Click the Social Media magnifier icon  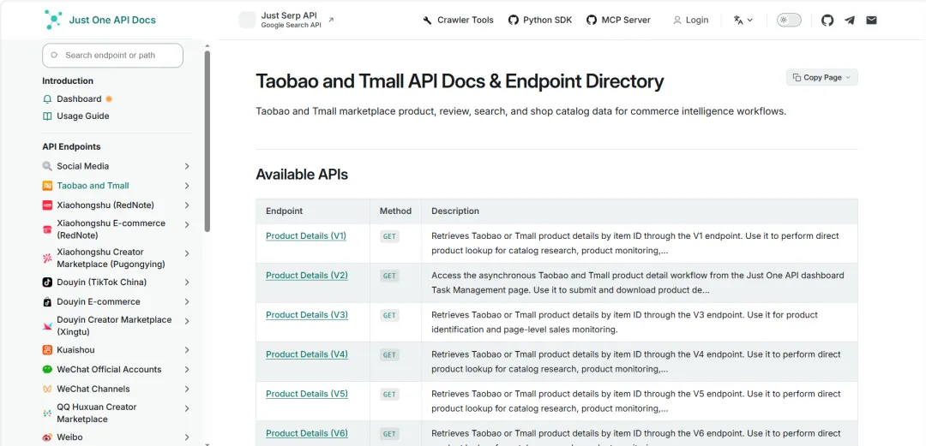47,166
